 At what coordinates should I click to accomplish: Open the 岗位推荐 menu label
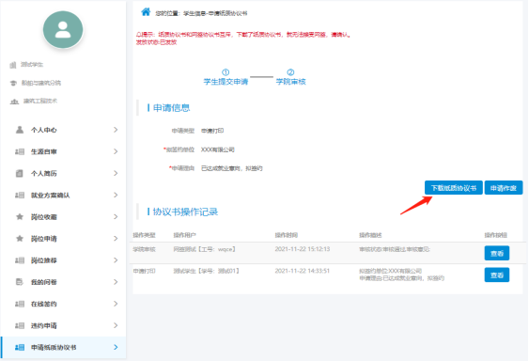[x=44, y=260]
